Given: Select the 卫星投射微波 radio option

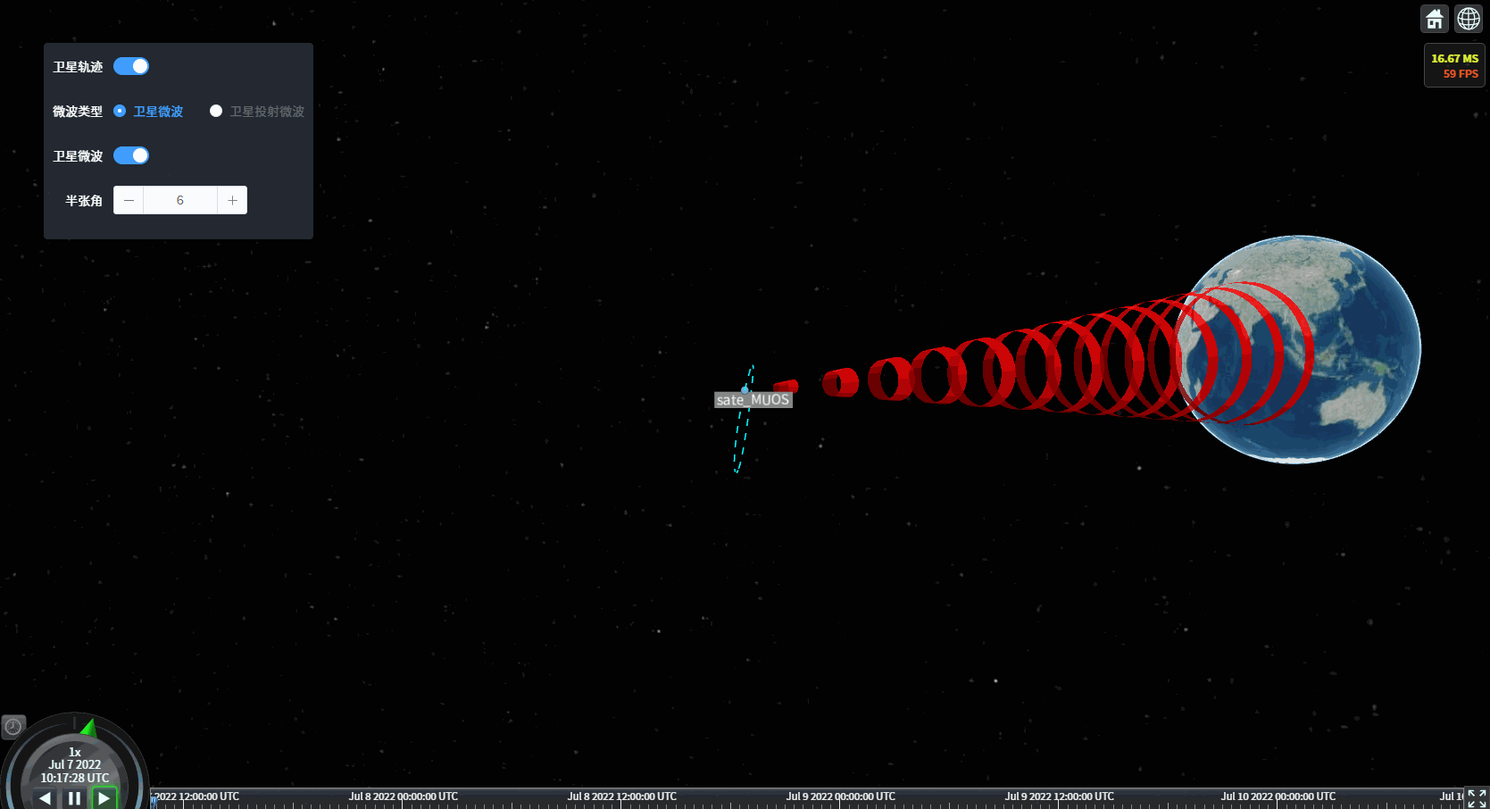Looking at the screenshot, I should [x=257, y=111].
